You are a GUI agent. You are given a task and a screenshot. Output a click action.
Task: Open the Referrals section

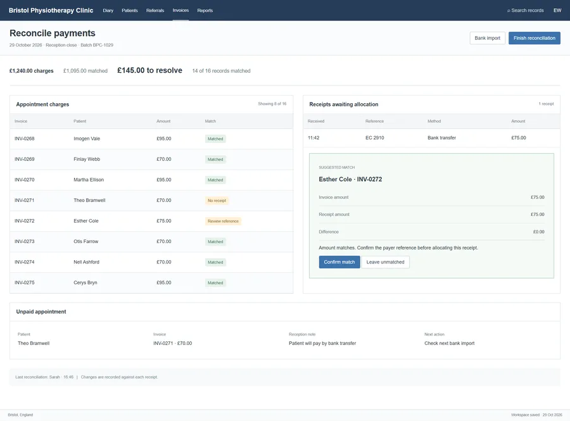point(155,11)
